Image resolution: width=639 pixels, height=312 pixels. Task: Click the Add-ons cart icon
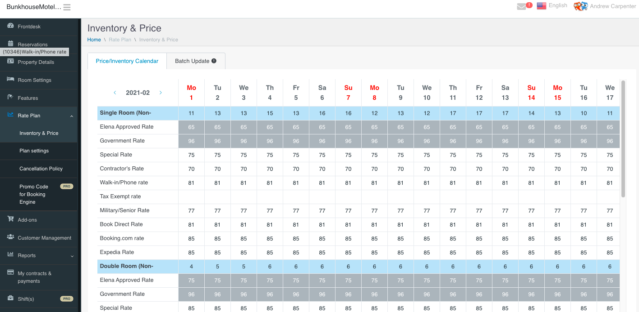point(10,219)
